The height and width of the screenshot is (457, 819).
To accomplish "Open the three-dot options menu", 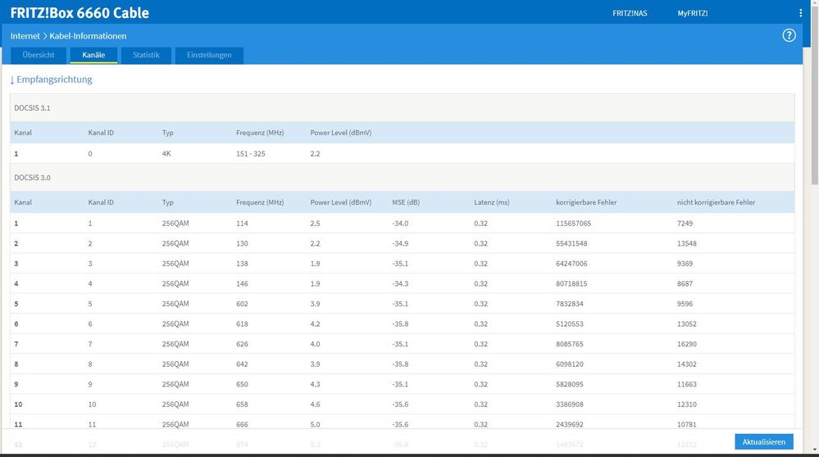I will pos(801,13).
